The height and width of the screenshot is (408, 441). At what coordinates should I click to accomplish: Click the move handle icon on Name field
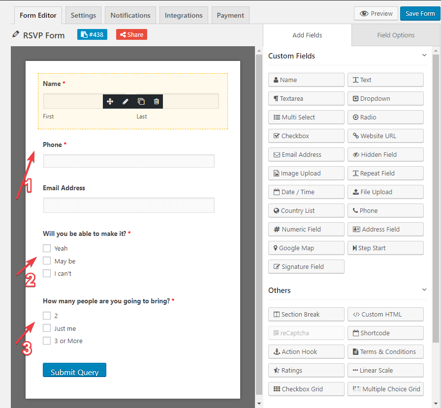tap(110, 101)
